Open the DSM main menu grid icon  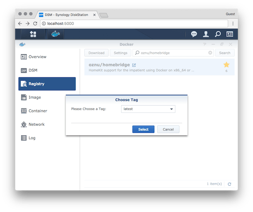(33, 34)
